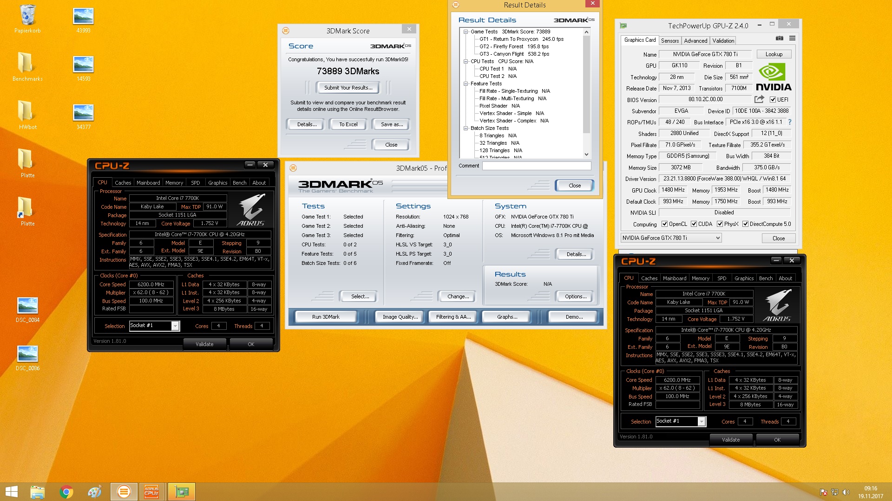Click the Windows Start button
Screen dimensions: 892x501
click(12, 492)
